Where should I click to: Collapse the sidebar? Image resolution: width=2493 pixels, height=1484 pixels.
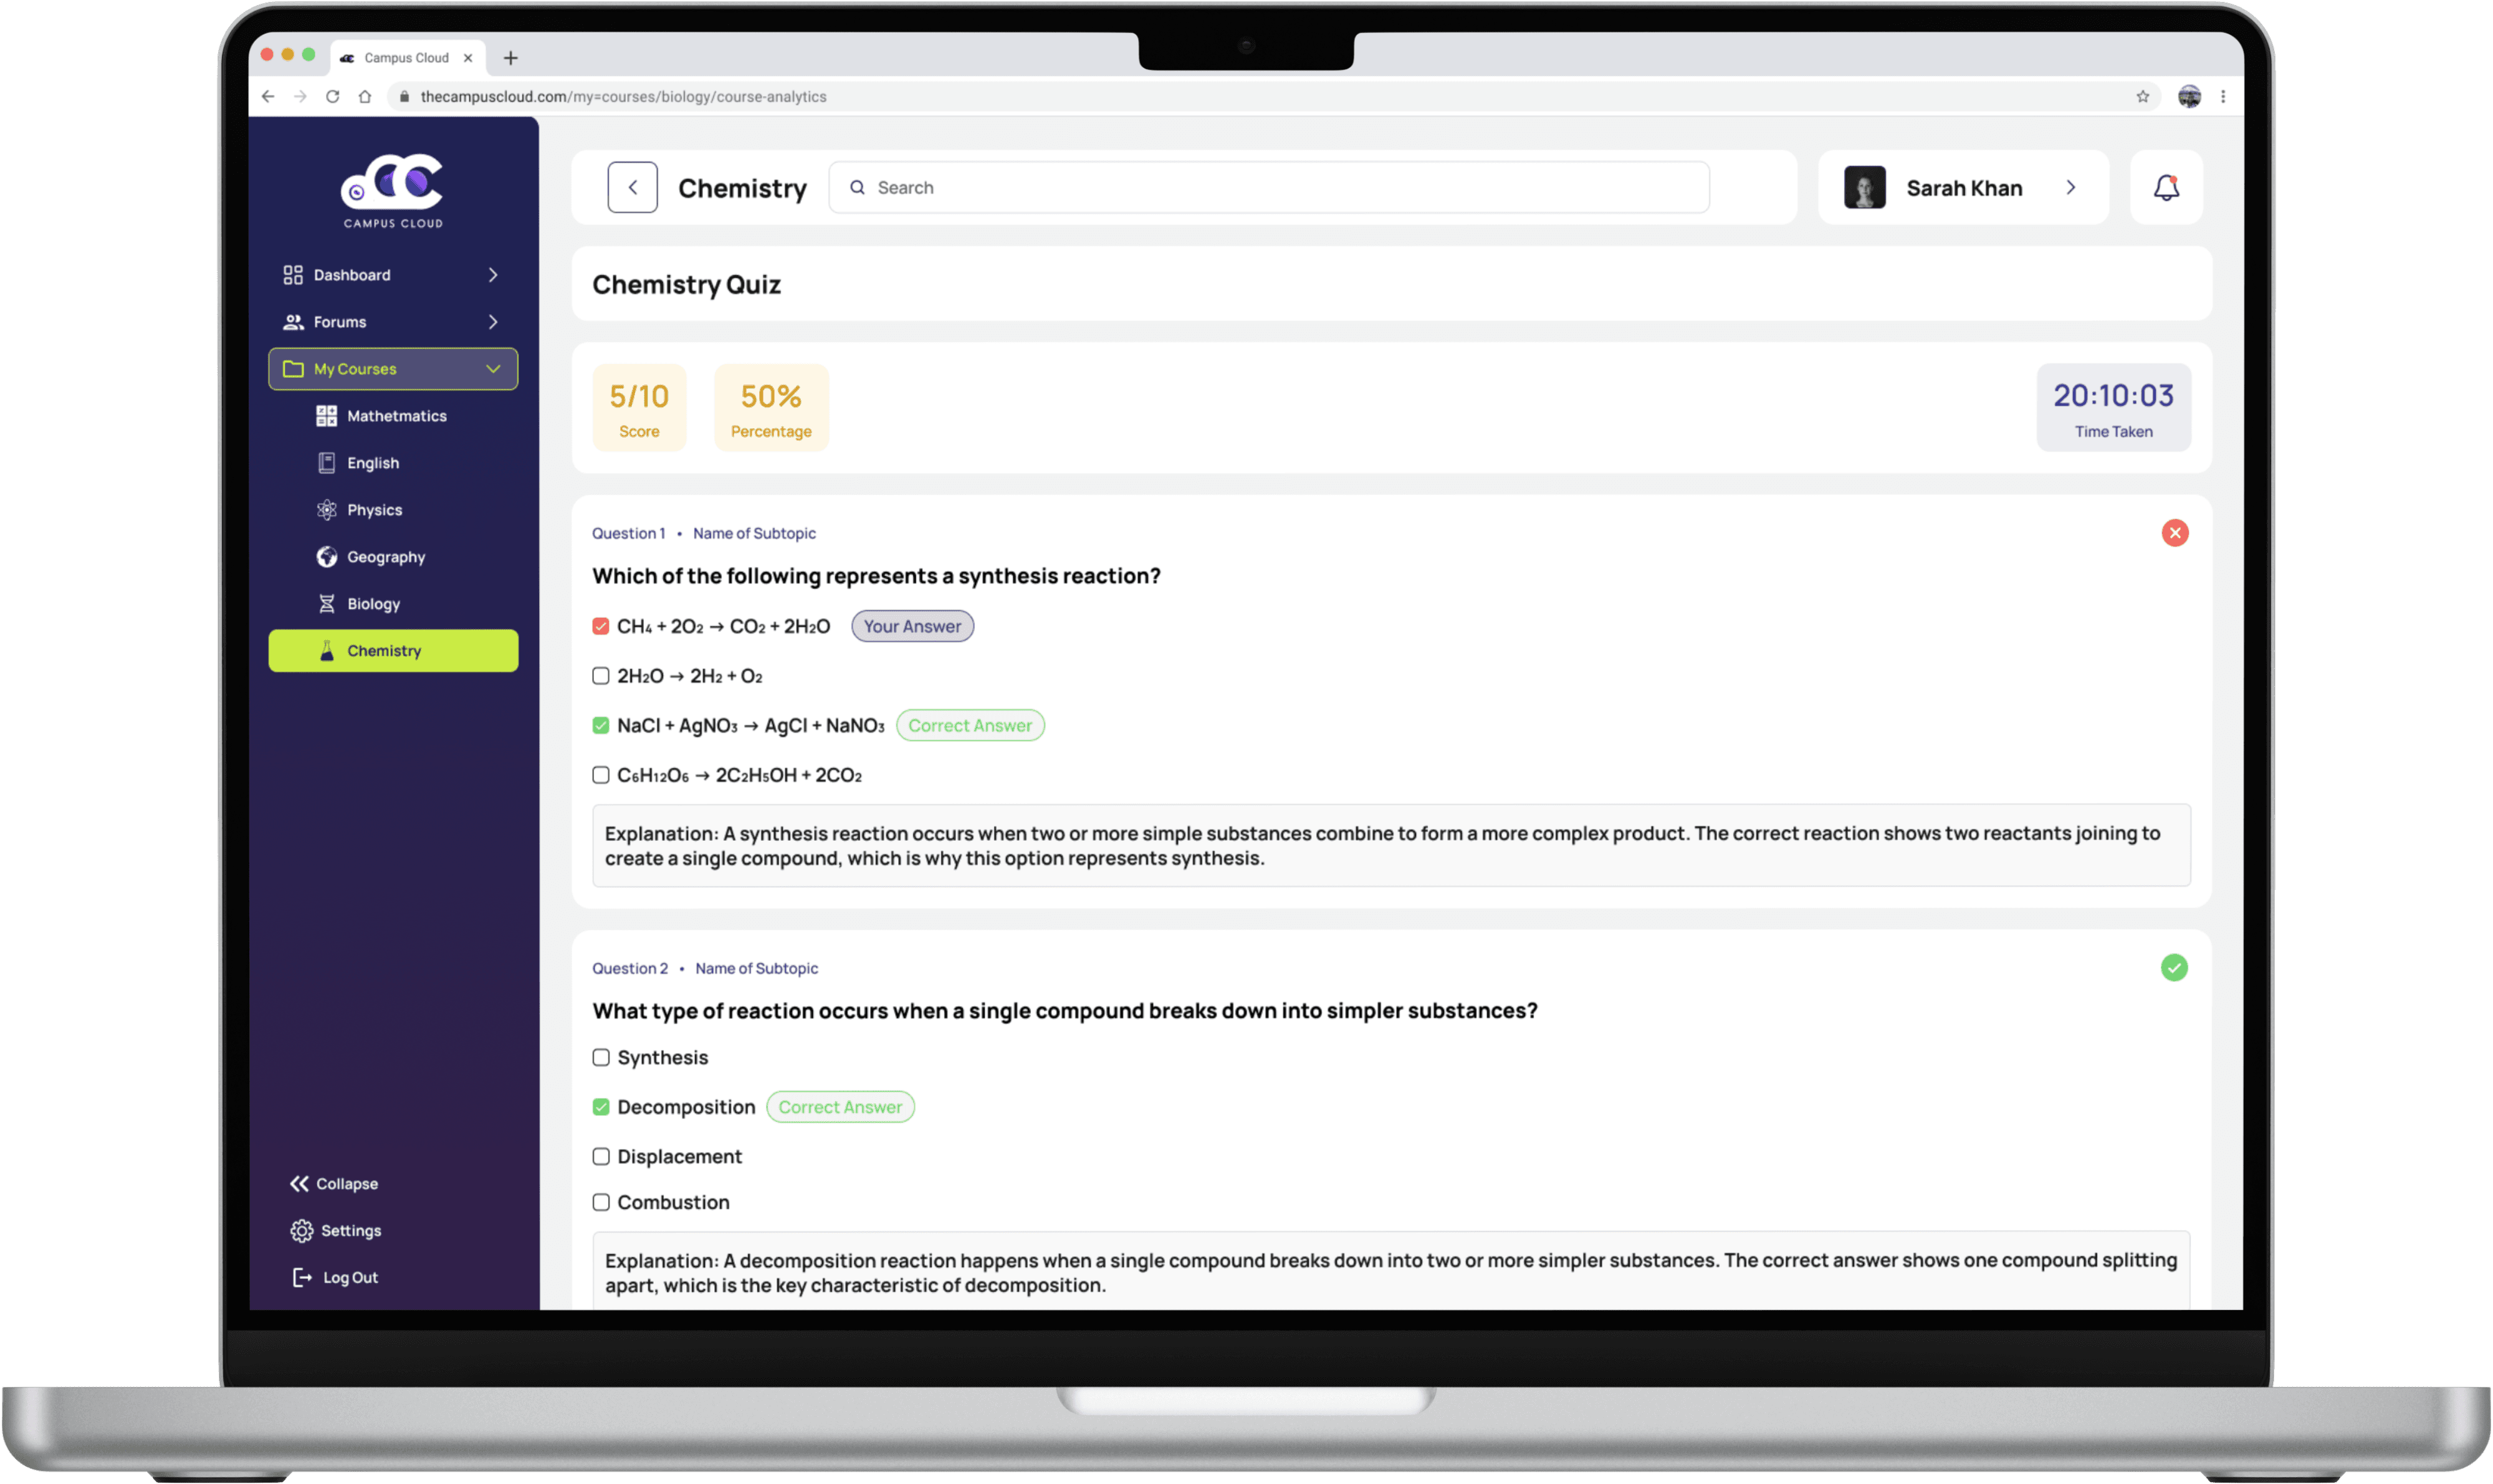(334, 1183)
